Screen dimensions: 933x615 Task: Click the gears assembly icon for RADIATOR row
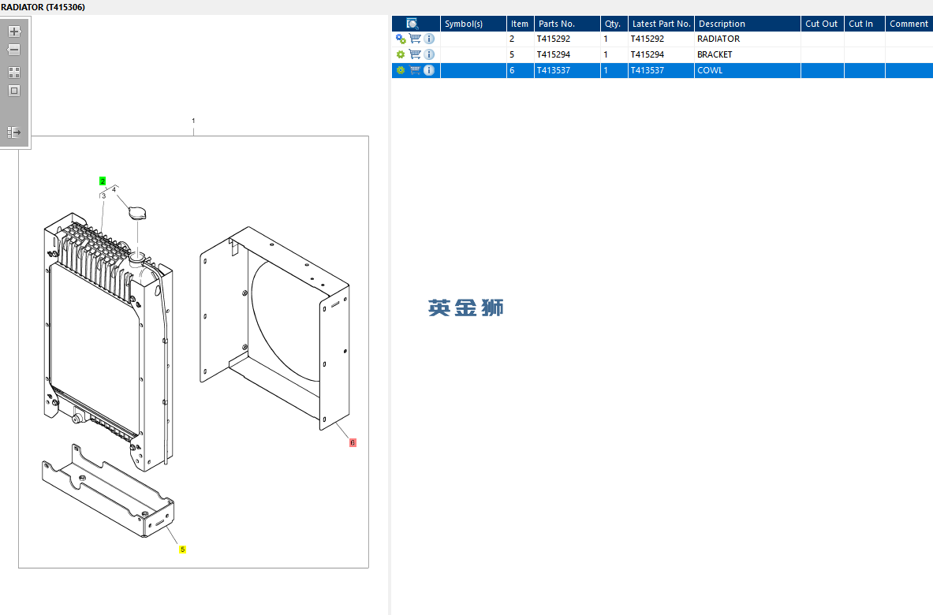point(401,39)
